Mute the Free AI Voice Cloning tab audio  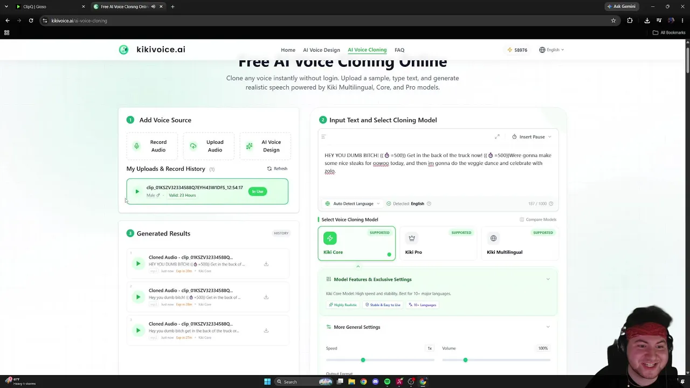pos(153,6)
